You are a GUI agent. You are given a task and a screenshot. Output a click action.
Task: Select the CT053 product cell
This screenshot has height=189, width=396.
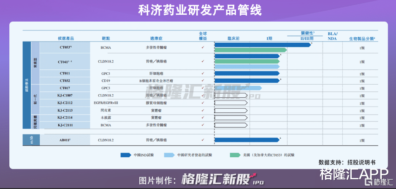point(65,47)
